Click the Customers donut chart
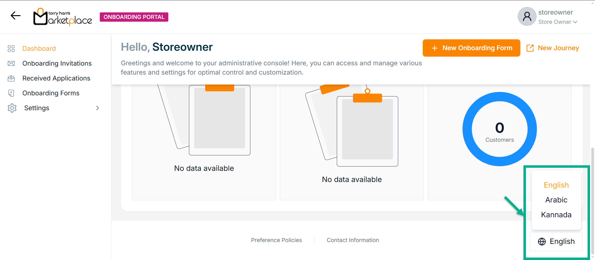Screen dimensions: 595x260 point(500,129)
